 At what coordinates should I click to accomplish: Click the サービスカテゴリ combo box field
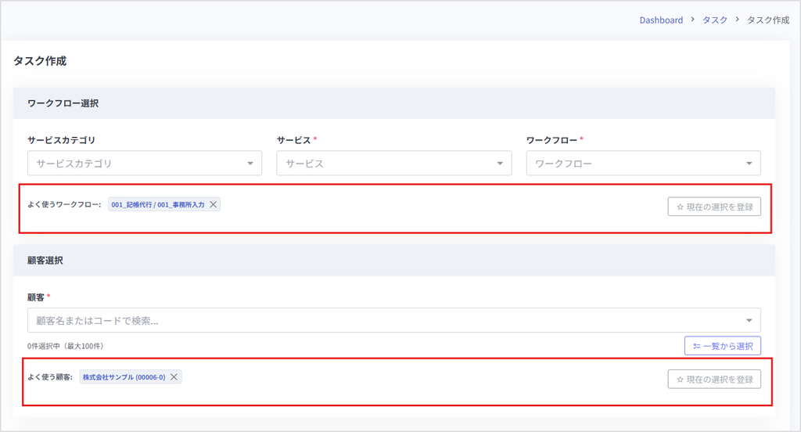point(145,163)
